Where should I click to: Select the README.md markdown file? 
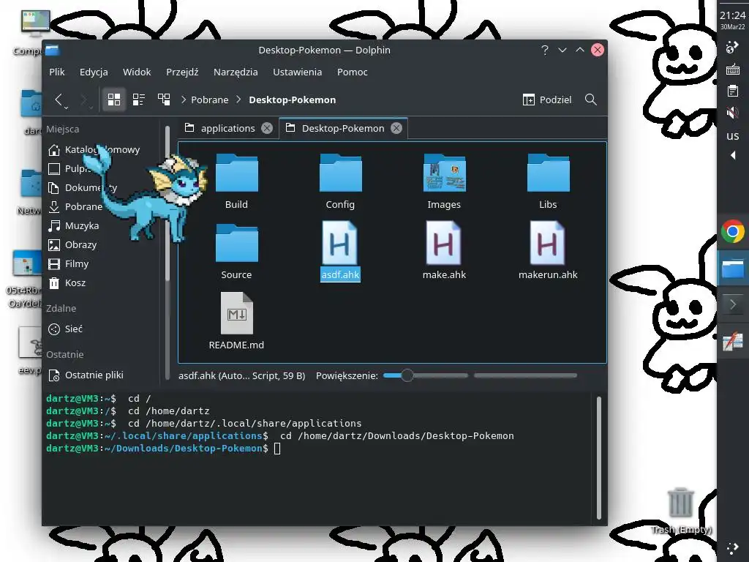(236, 322)
